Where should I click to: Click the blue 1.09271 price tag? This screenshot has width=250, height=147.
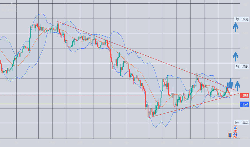[x=245, y=104]
